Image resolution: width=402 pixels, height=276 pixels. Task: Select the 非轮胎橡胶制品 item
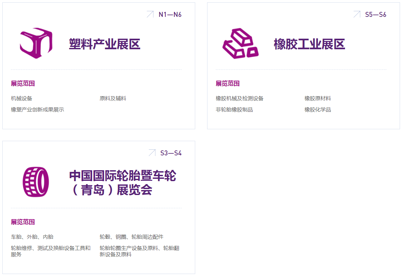point(234,110)
